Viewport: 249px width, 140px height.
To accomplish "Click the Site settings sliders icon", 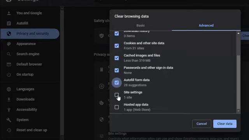I will 102,136.
